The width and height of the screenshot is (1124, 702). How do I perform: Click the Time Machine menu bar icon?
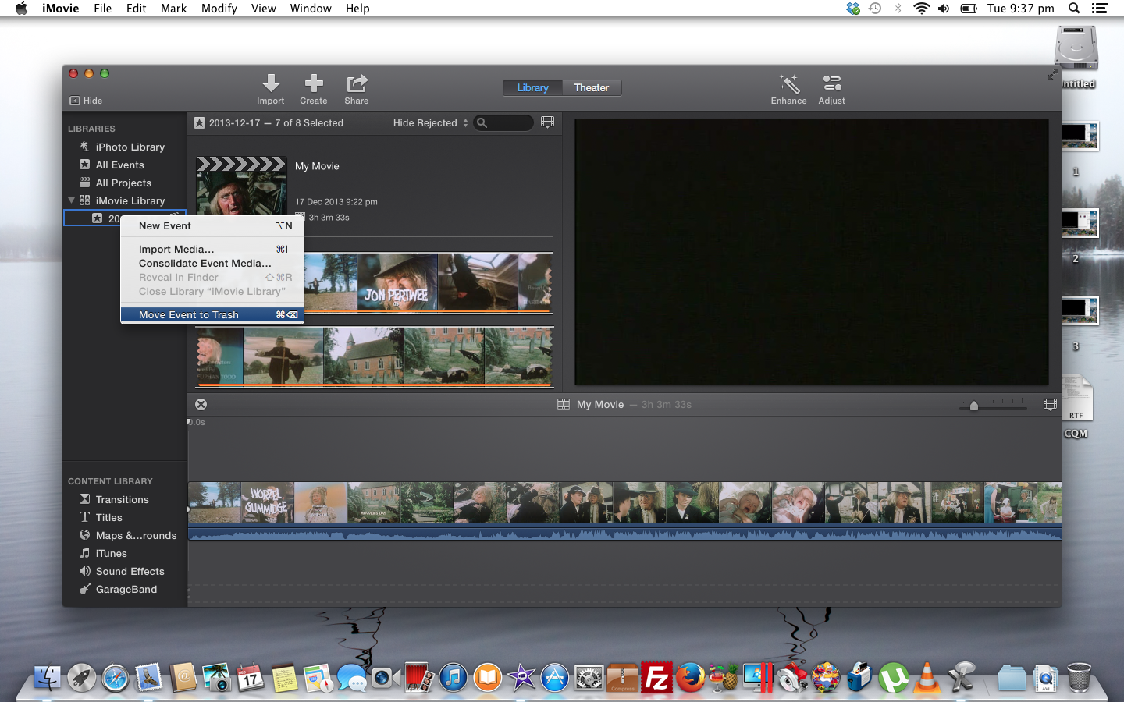click(875, 9)
